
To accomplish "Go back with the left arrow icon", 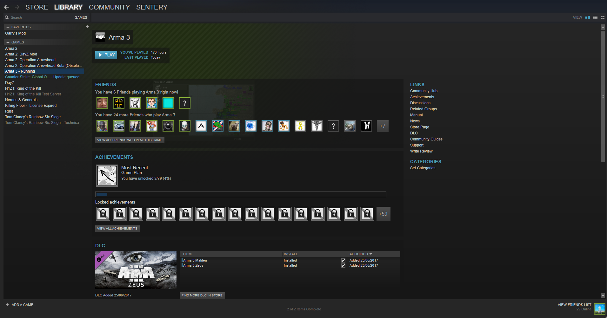I will tap(7, 7).
